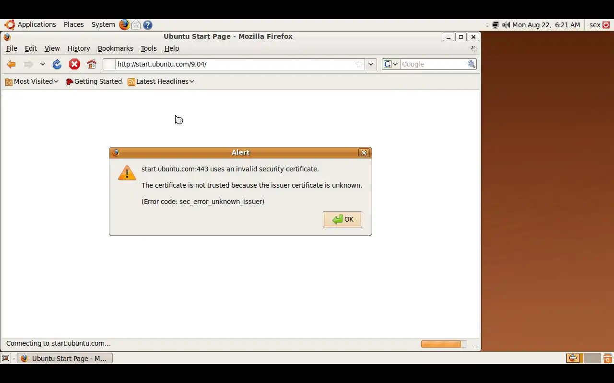614x383 pixels.
Task: Open the Places panel menu
Action: coord(74,25)
